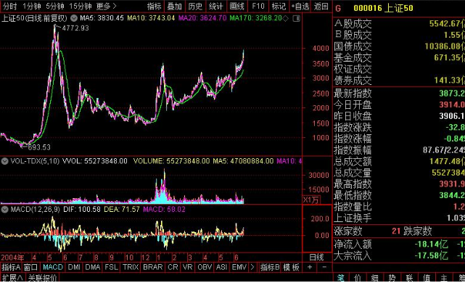
Task: Select OBV indicator tab
Action: point(205,267)
